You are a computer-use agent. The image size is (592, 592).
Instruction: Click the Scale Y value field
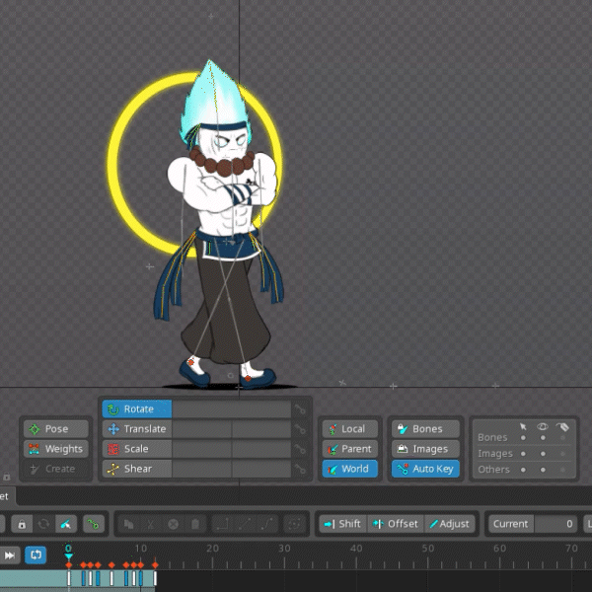(261, 449)
